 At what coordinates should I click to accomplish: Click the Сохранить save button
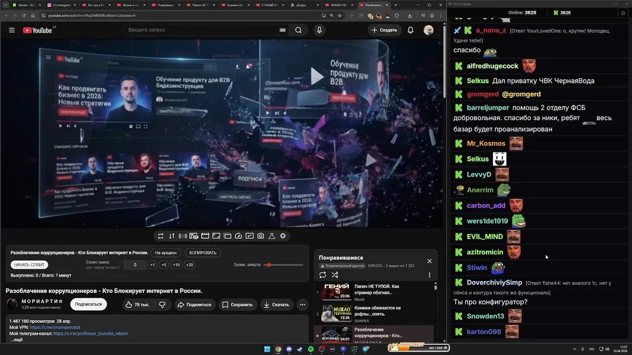pos(237,305)
